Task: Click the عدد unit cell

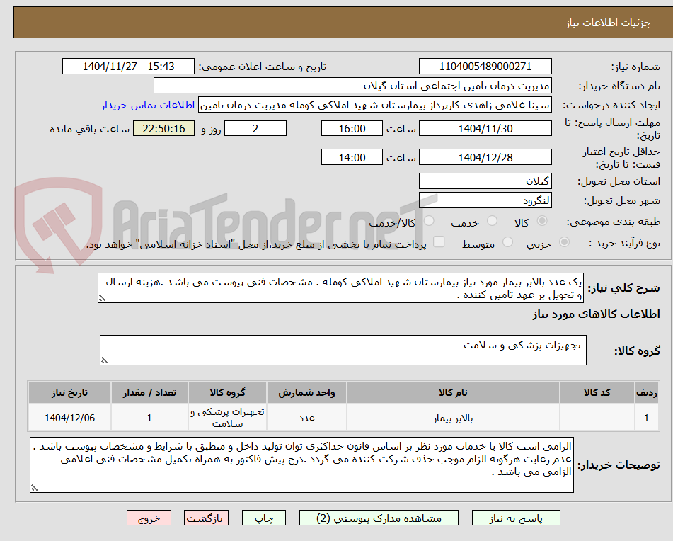Action: tap(306, 418)
